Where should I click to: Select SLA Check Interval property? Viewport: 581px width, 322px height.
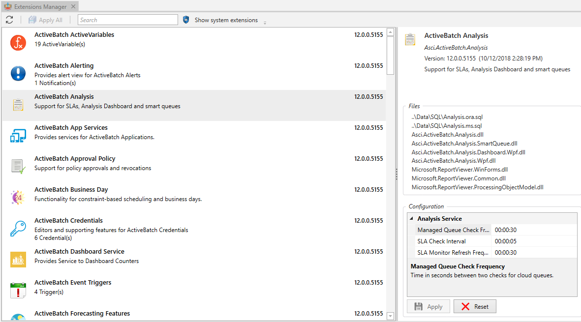pos(453,241)
